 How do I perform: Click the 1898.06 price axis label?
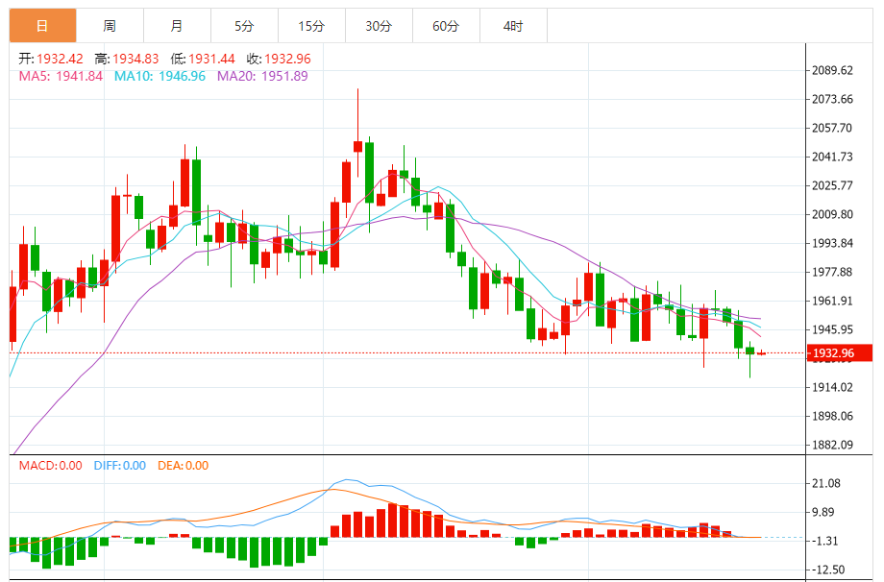pos(832,416)
